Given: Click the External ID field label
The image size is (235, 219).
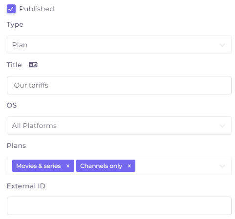Looking at the screenshot, I should 26,186.
